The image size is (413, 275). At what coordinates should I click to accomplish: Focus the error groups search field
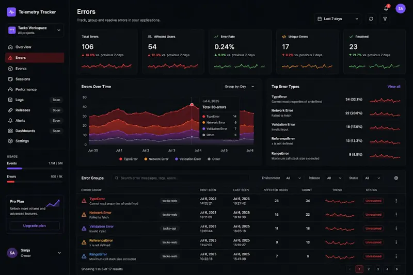pyautogui.click(x=181, y=178)
